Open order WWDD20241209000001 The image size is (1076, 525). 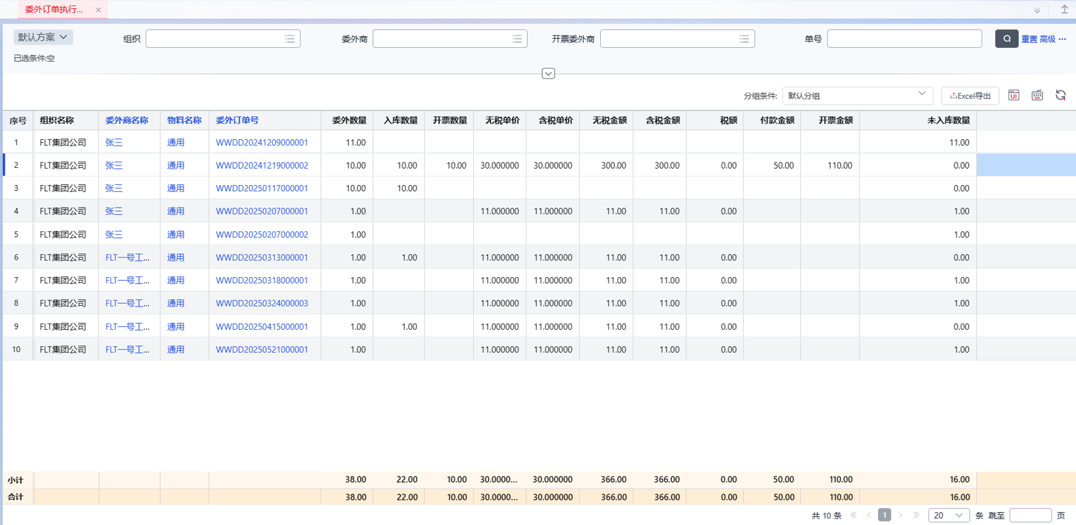261,143
